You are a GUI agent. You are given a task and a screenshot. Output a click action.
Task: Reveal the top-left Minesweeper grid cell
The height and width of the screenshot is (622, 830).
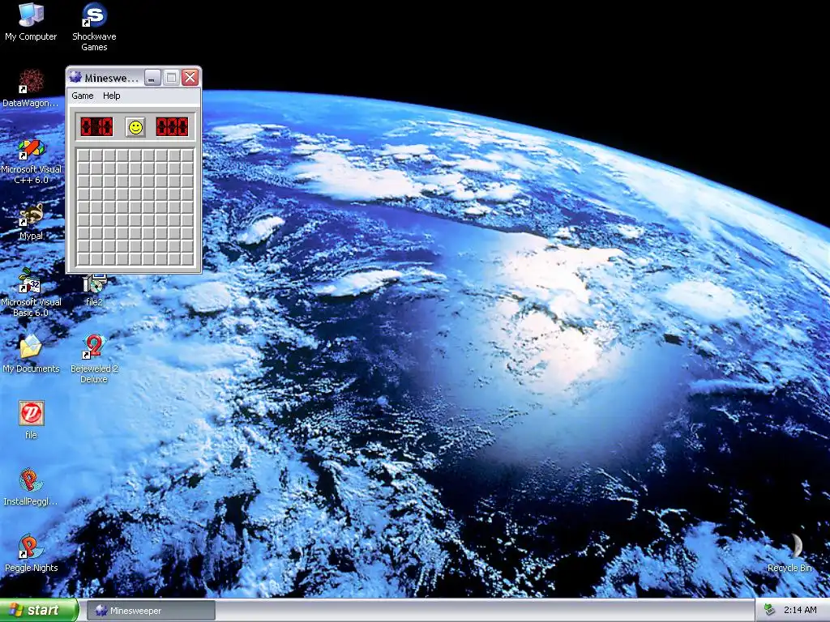click(x=83, y=155)
